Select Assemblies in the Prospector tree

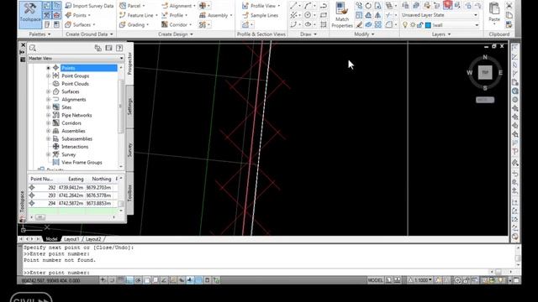[x=73, y=131]
